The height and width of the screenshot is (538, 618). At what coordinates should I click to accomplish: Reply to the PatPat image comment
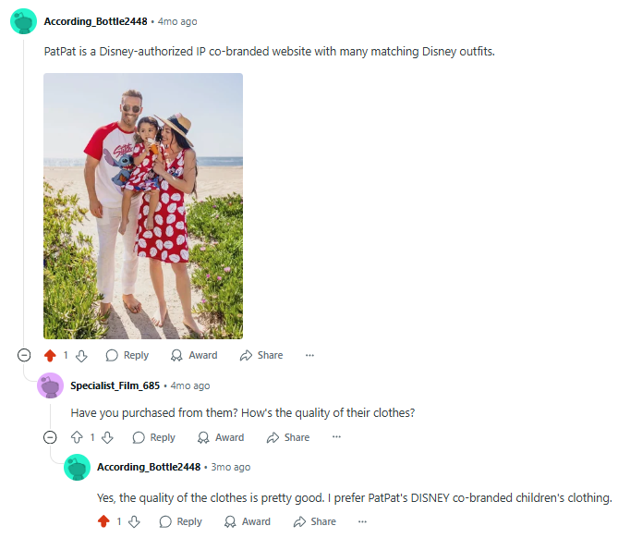(x=127, y=355)
